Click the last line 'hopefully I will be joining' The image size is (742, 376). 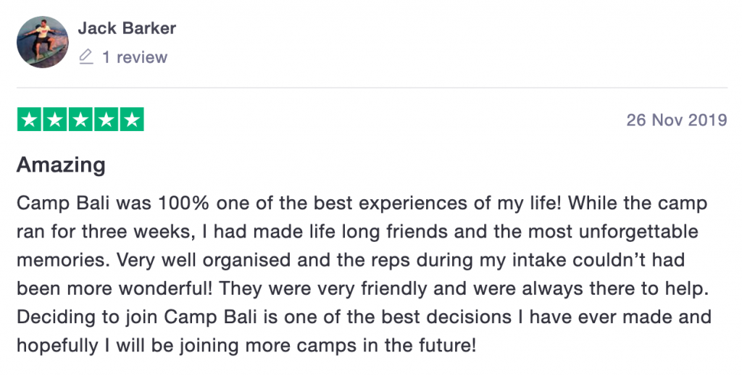click(x=246, y=346)
